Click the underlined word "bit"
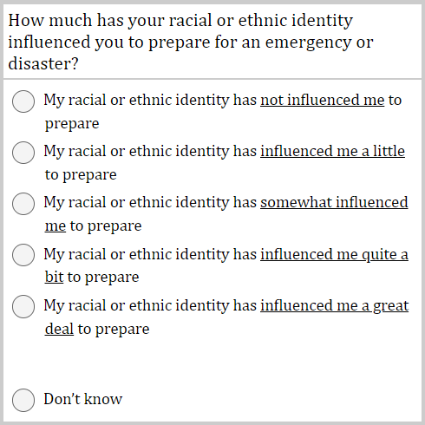The height and width of the screenshot is (425, 425). point(54,277)
